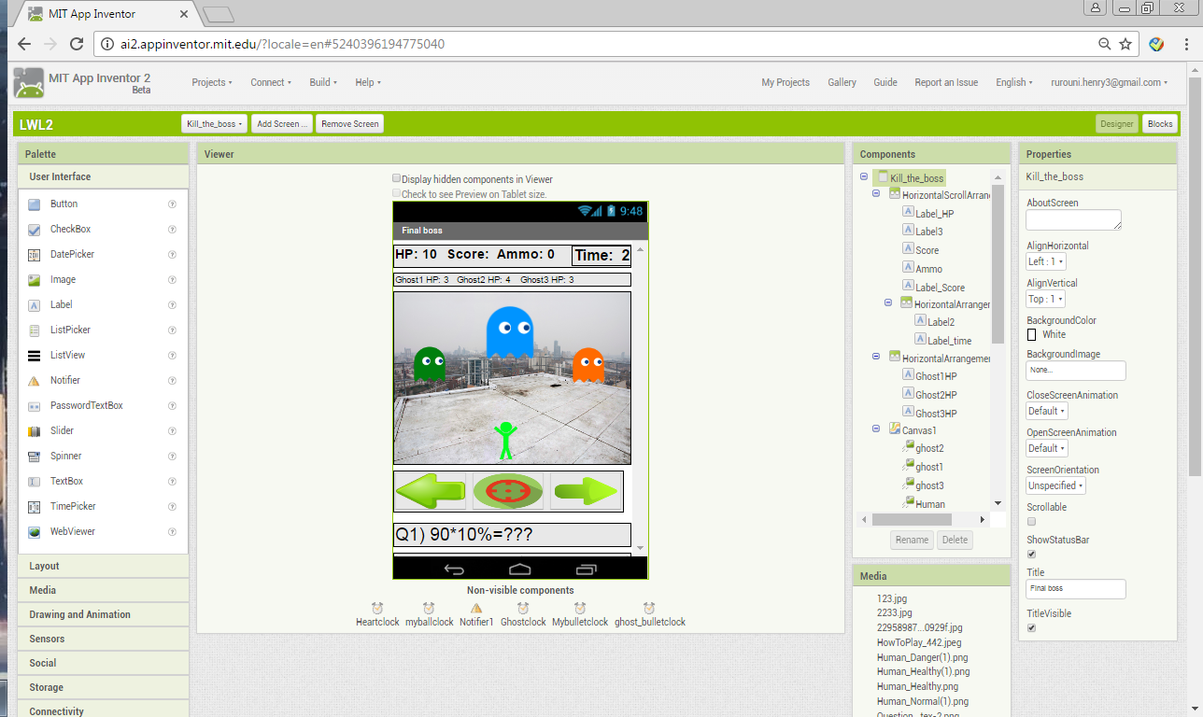Open the My Projects link

(785, 82)
